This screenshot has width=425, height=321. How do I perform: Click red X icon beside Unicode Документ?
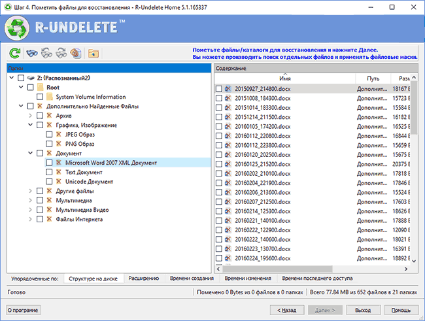click(59, 182)
